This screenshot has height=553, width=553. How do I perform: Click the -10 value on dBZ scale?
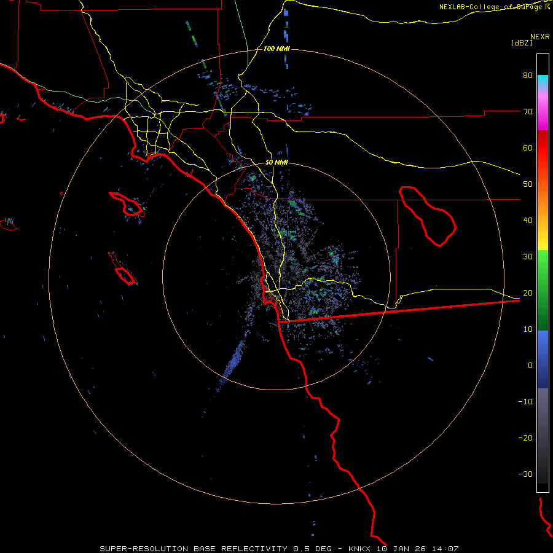tap(525, 402)
